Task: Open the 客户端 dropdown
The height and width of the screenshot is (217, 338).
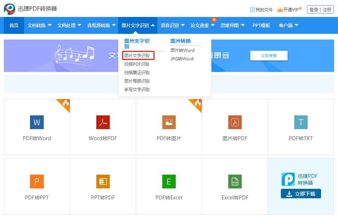Action: (x=286, y=25)
